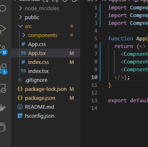The width and height of the screenshot is (148, 147).
Task: Expand the public folder chevron
Action: (20, 18)
